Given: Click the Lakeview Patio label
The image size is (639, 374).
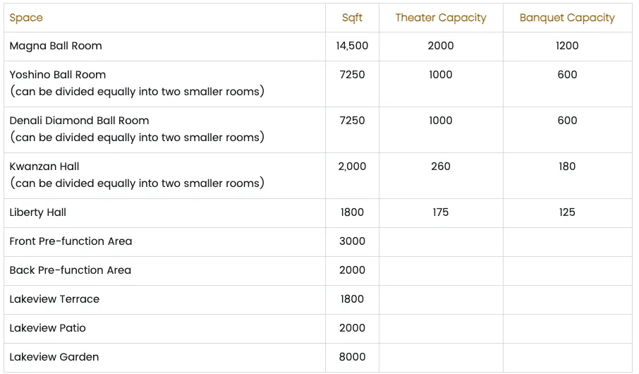Looking at the screenshot, I should pos(47,328).
